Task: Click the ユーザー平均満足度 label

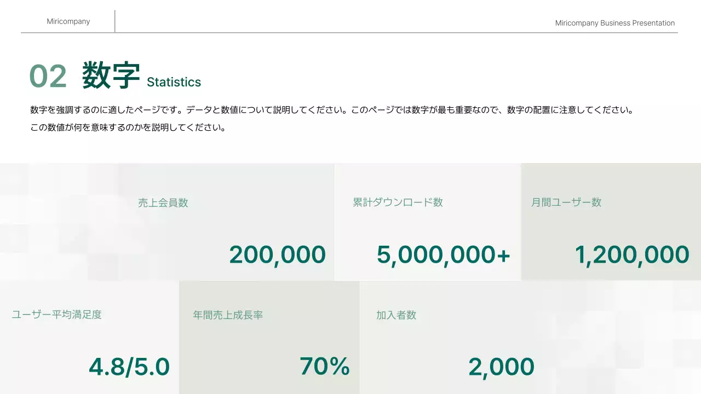Action: coord(57,315)
